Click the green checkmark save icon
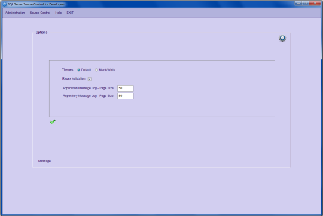 53,121
